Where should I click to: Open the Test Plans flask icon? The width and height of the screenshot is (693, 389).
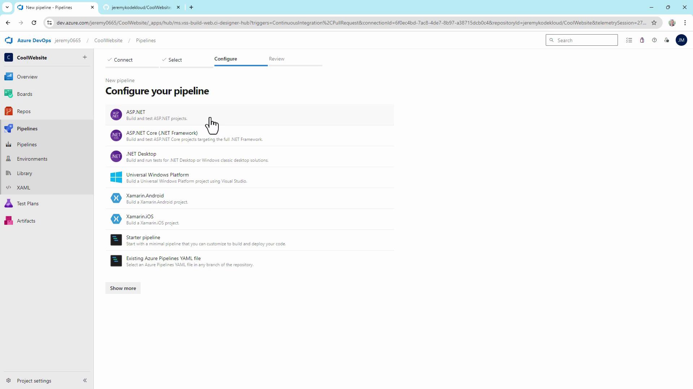[9, 204]
